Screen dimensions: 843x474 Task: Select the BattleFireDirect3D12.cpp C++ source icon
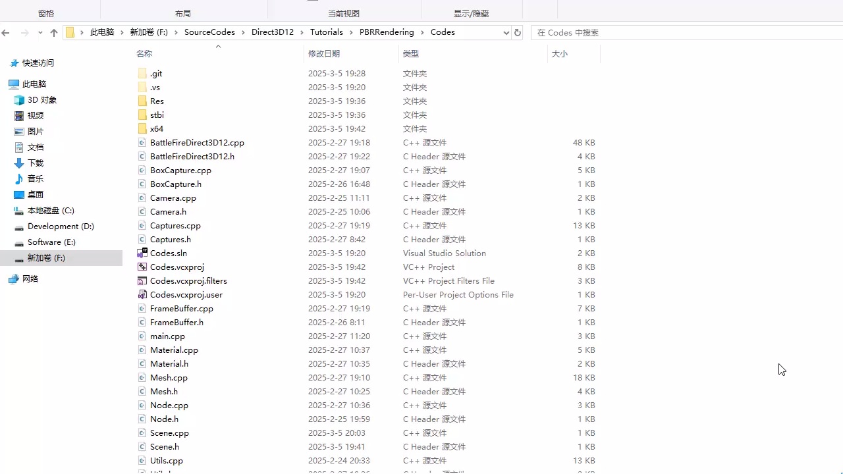142,142
